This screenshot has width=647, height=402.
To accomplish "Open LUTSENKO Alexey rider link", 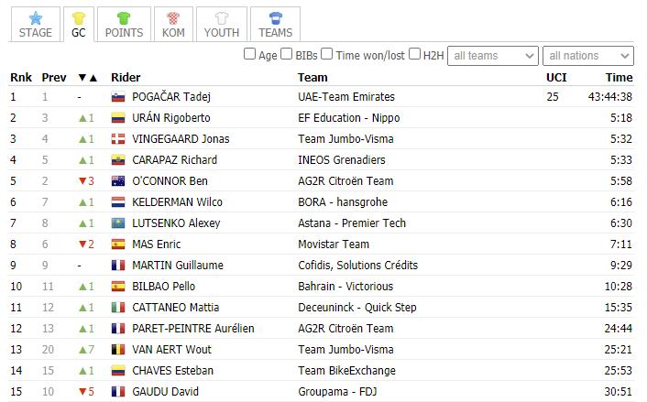I will [x=176, y=223].
